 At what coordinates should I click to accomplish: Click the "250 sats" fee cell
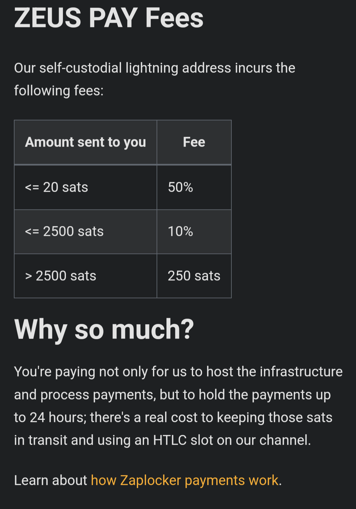[x=194, y=276]
